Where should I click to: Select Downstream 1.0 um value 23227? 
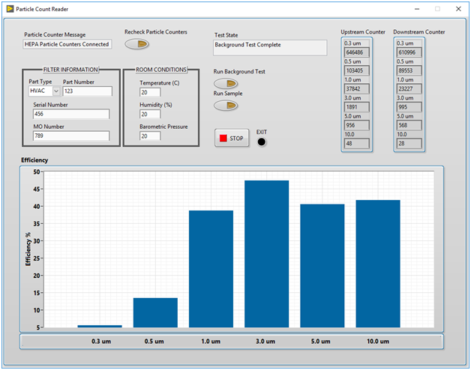click(409, 89)
